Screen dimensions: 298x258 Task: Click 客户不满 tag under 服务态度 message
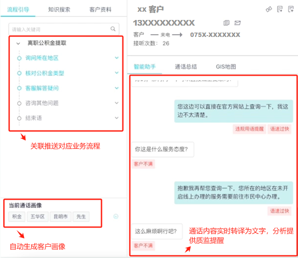[143, 164]
